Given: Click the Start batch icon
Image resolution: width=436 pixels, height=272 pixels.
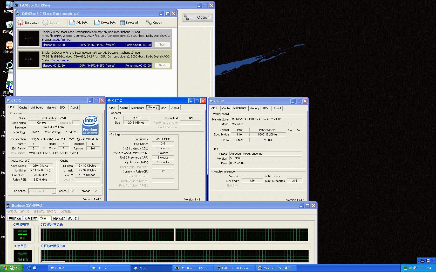Looking at the screenshot, I should point(21,23).
